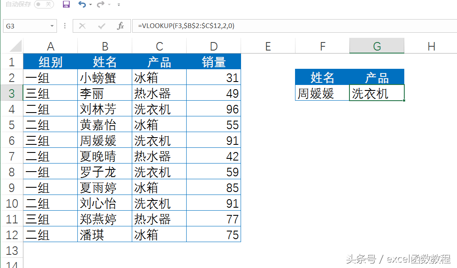Click the formula bar with VLOOKUP formula
Image resolution: width=457 pixels, height=268 pixels.
click(294, 26)
